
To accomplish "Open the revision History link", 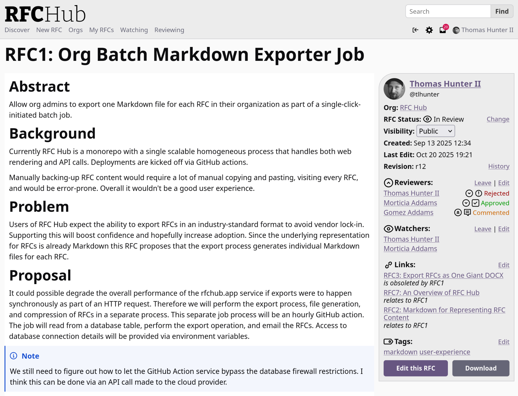I will click(x=498, y=166).
